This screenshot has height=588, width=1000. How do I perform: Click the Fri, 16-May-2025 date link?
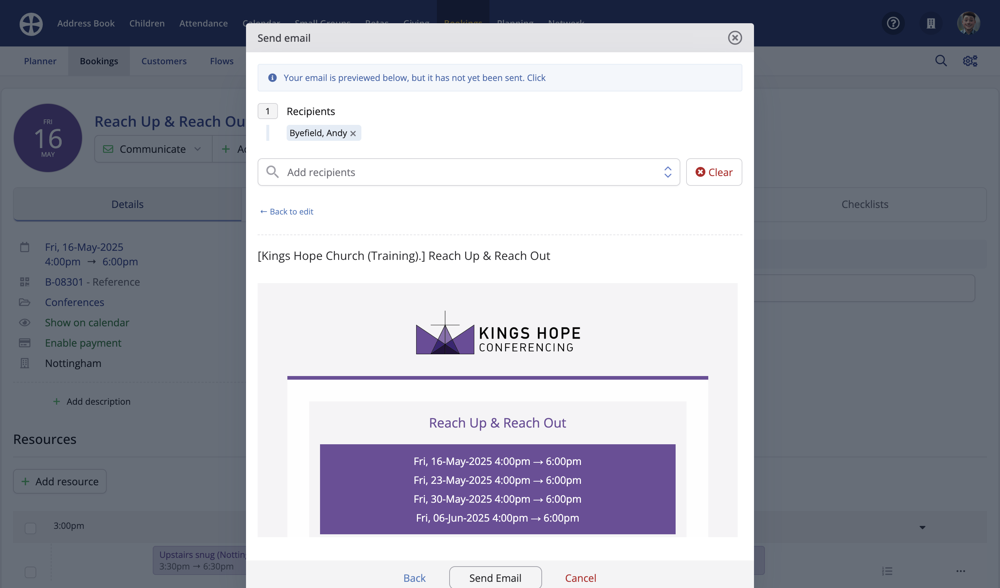84,247
